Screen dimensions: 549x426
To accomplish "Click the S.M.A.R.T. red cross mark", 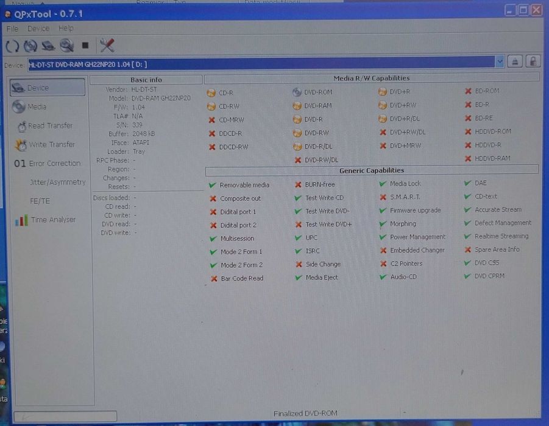I will point(383,197).
